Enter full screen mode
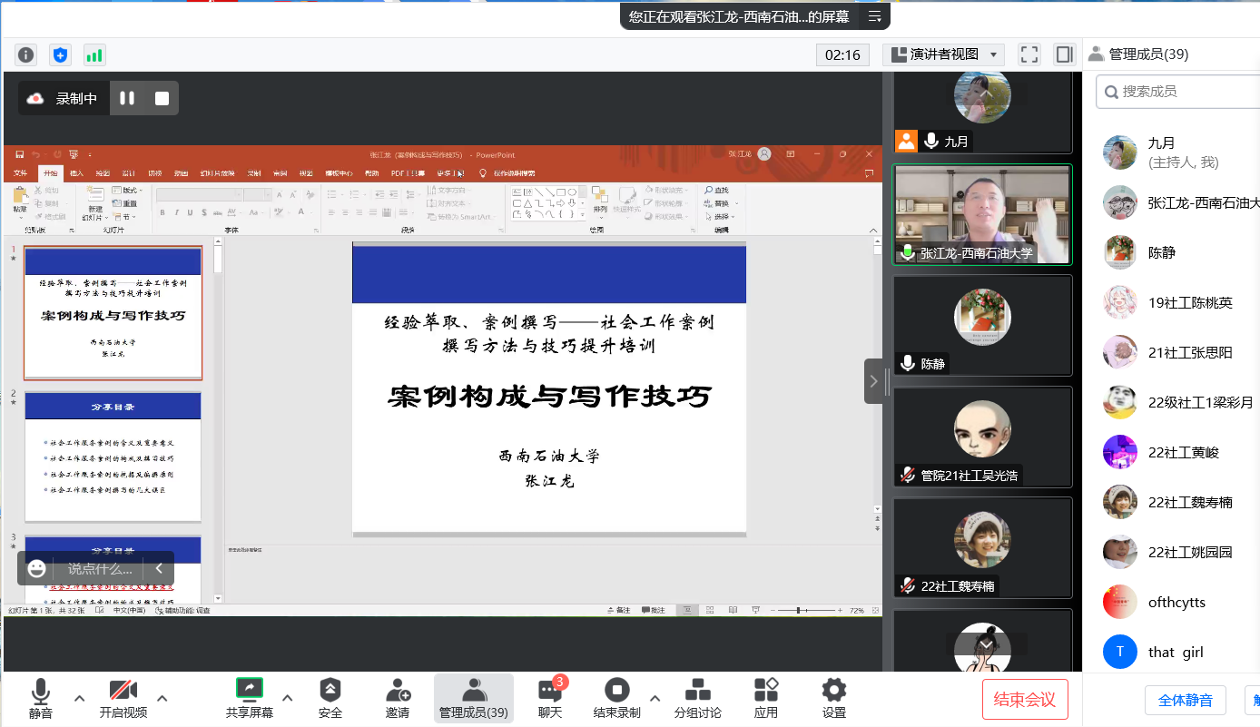Viewport: 1260px width, 727px height. click(x=1029, y=54)
